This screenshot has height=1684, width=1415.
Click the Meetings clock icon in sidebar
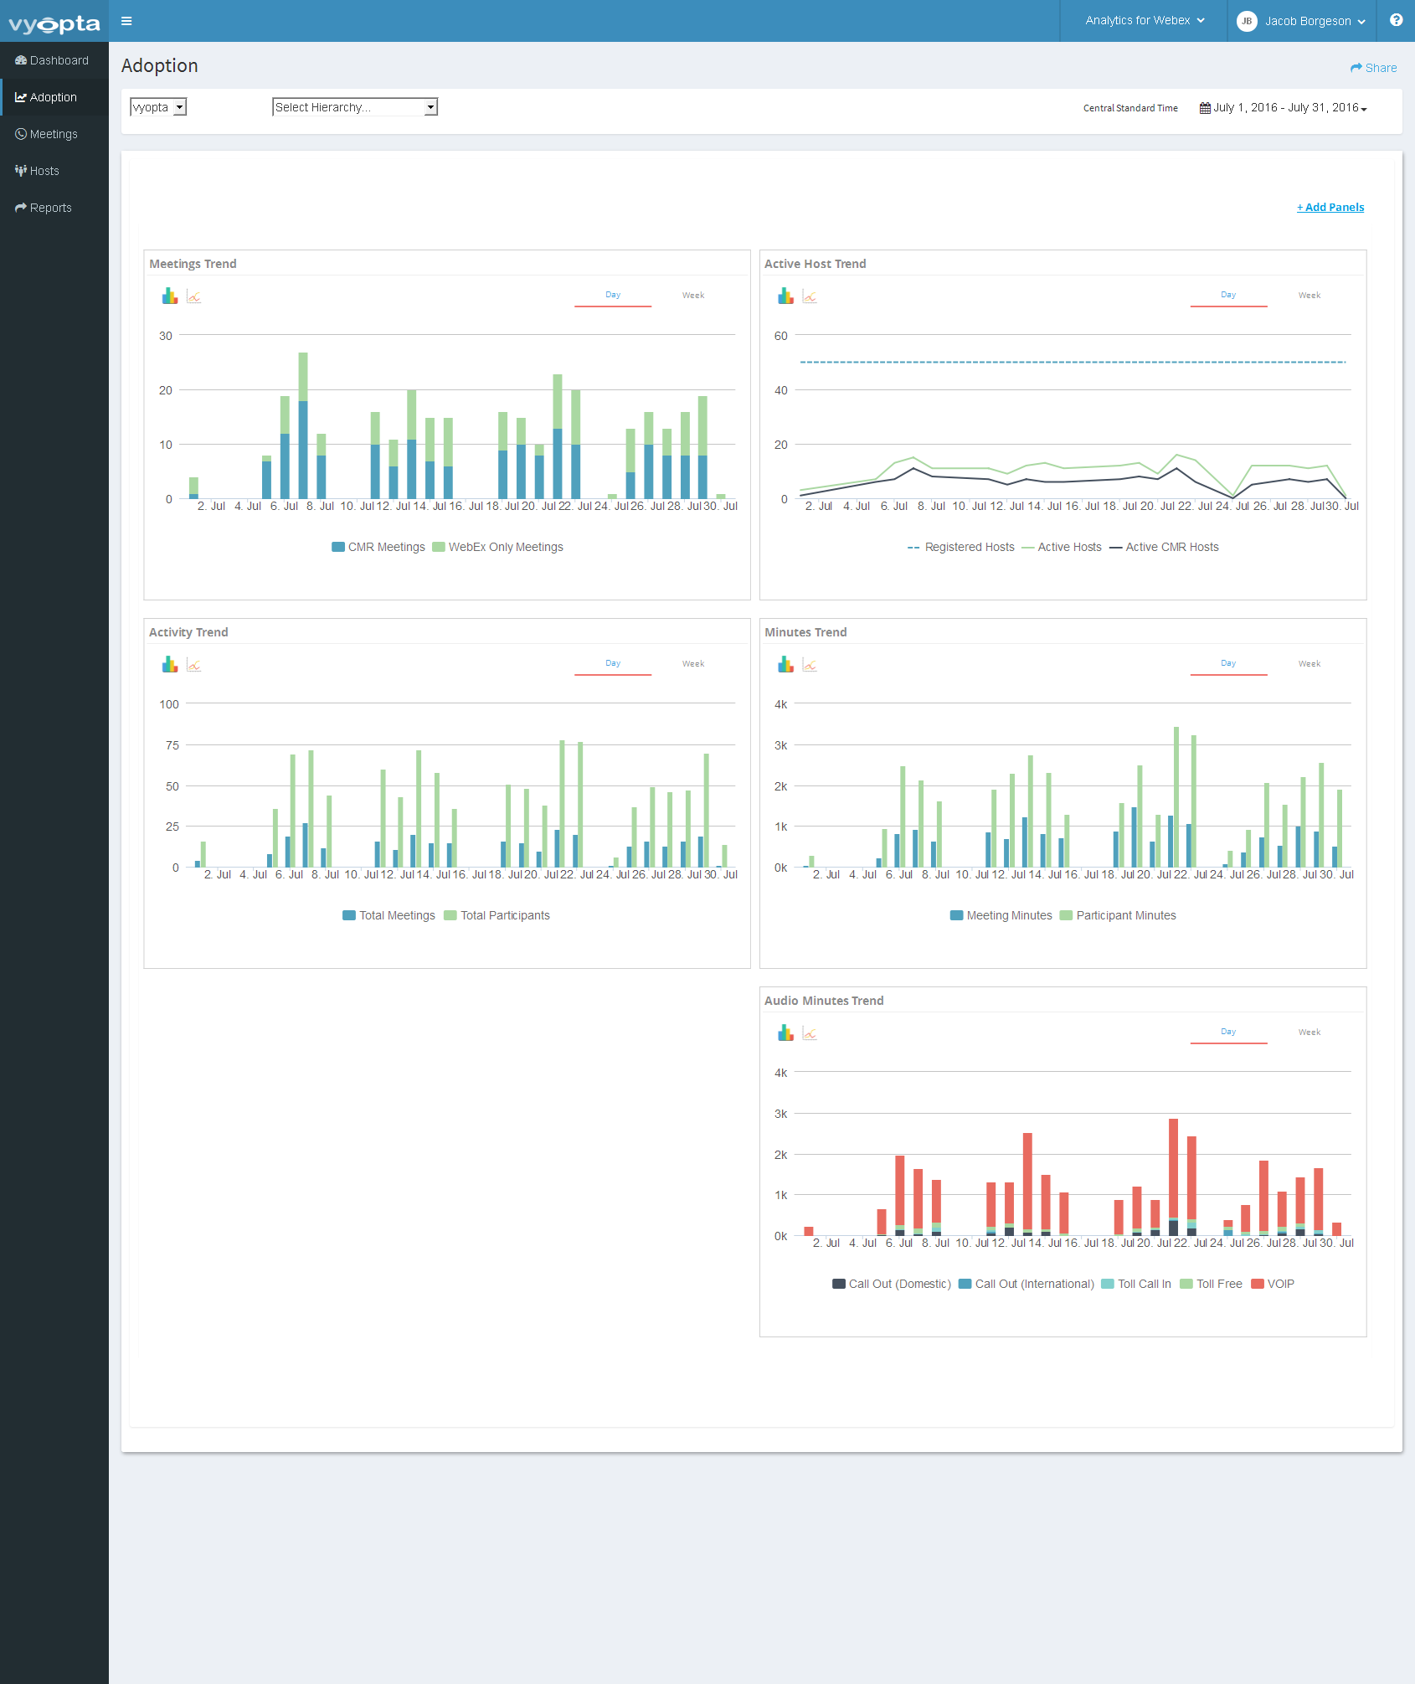click(21, 134)
